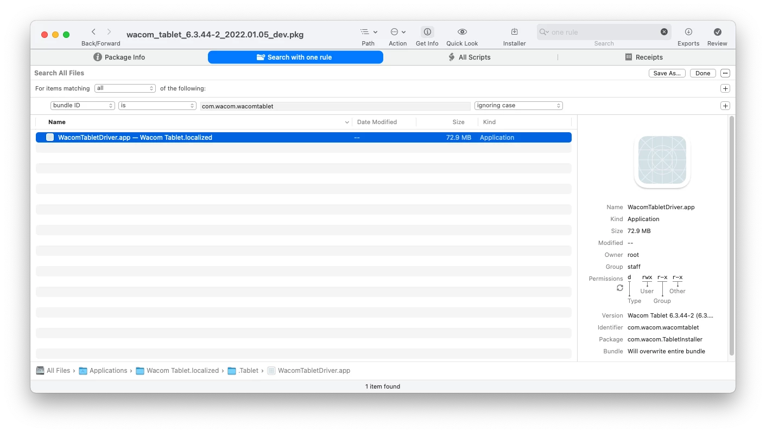
Task: Click the minus button beside Done
Action: [x=725, y=73]
